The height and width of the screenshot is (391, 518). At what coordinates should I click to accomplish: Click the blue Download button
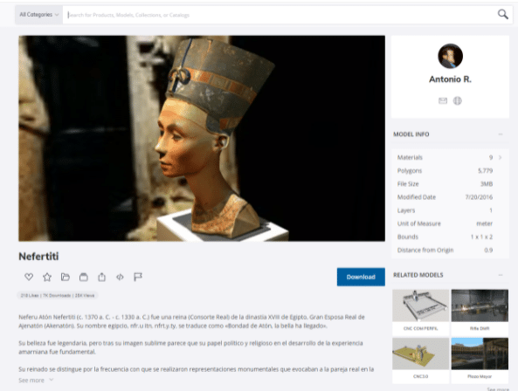click(361, 277)
